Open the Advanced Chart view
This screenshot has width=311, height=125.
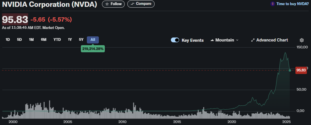point(269,40)
